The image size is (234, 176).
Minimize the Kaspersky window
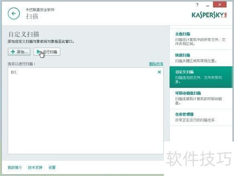[207, 6]
